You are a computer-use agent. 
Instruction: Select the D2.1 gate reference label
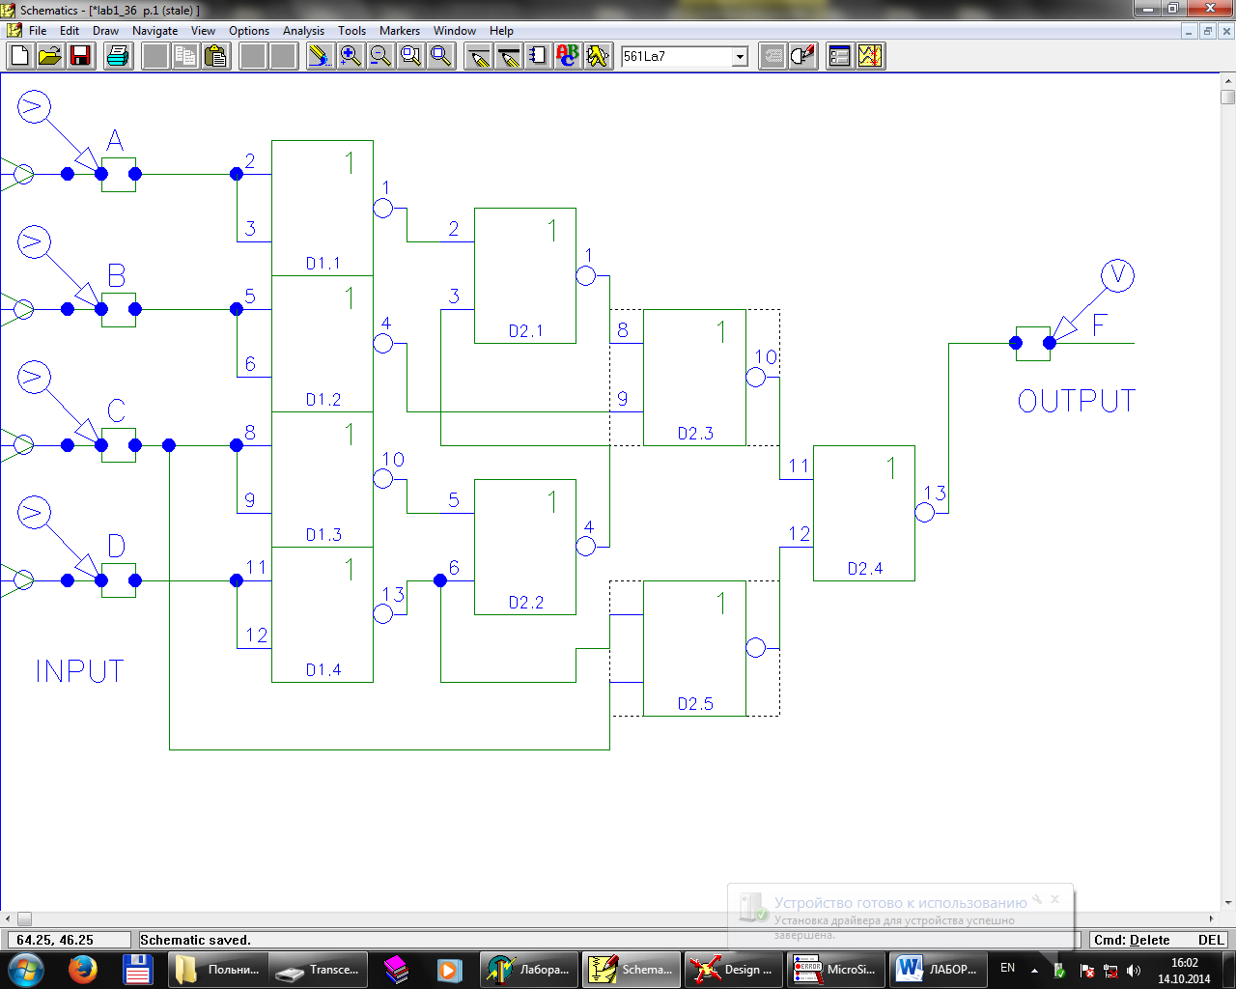click(x=526, y=331)
